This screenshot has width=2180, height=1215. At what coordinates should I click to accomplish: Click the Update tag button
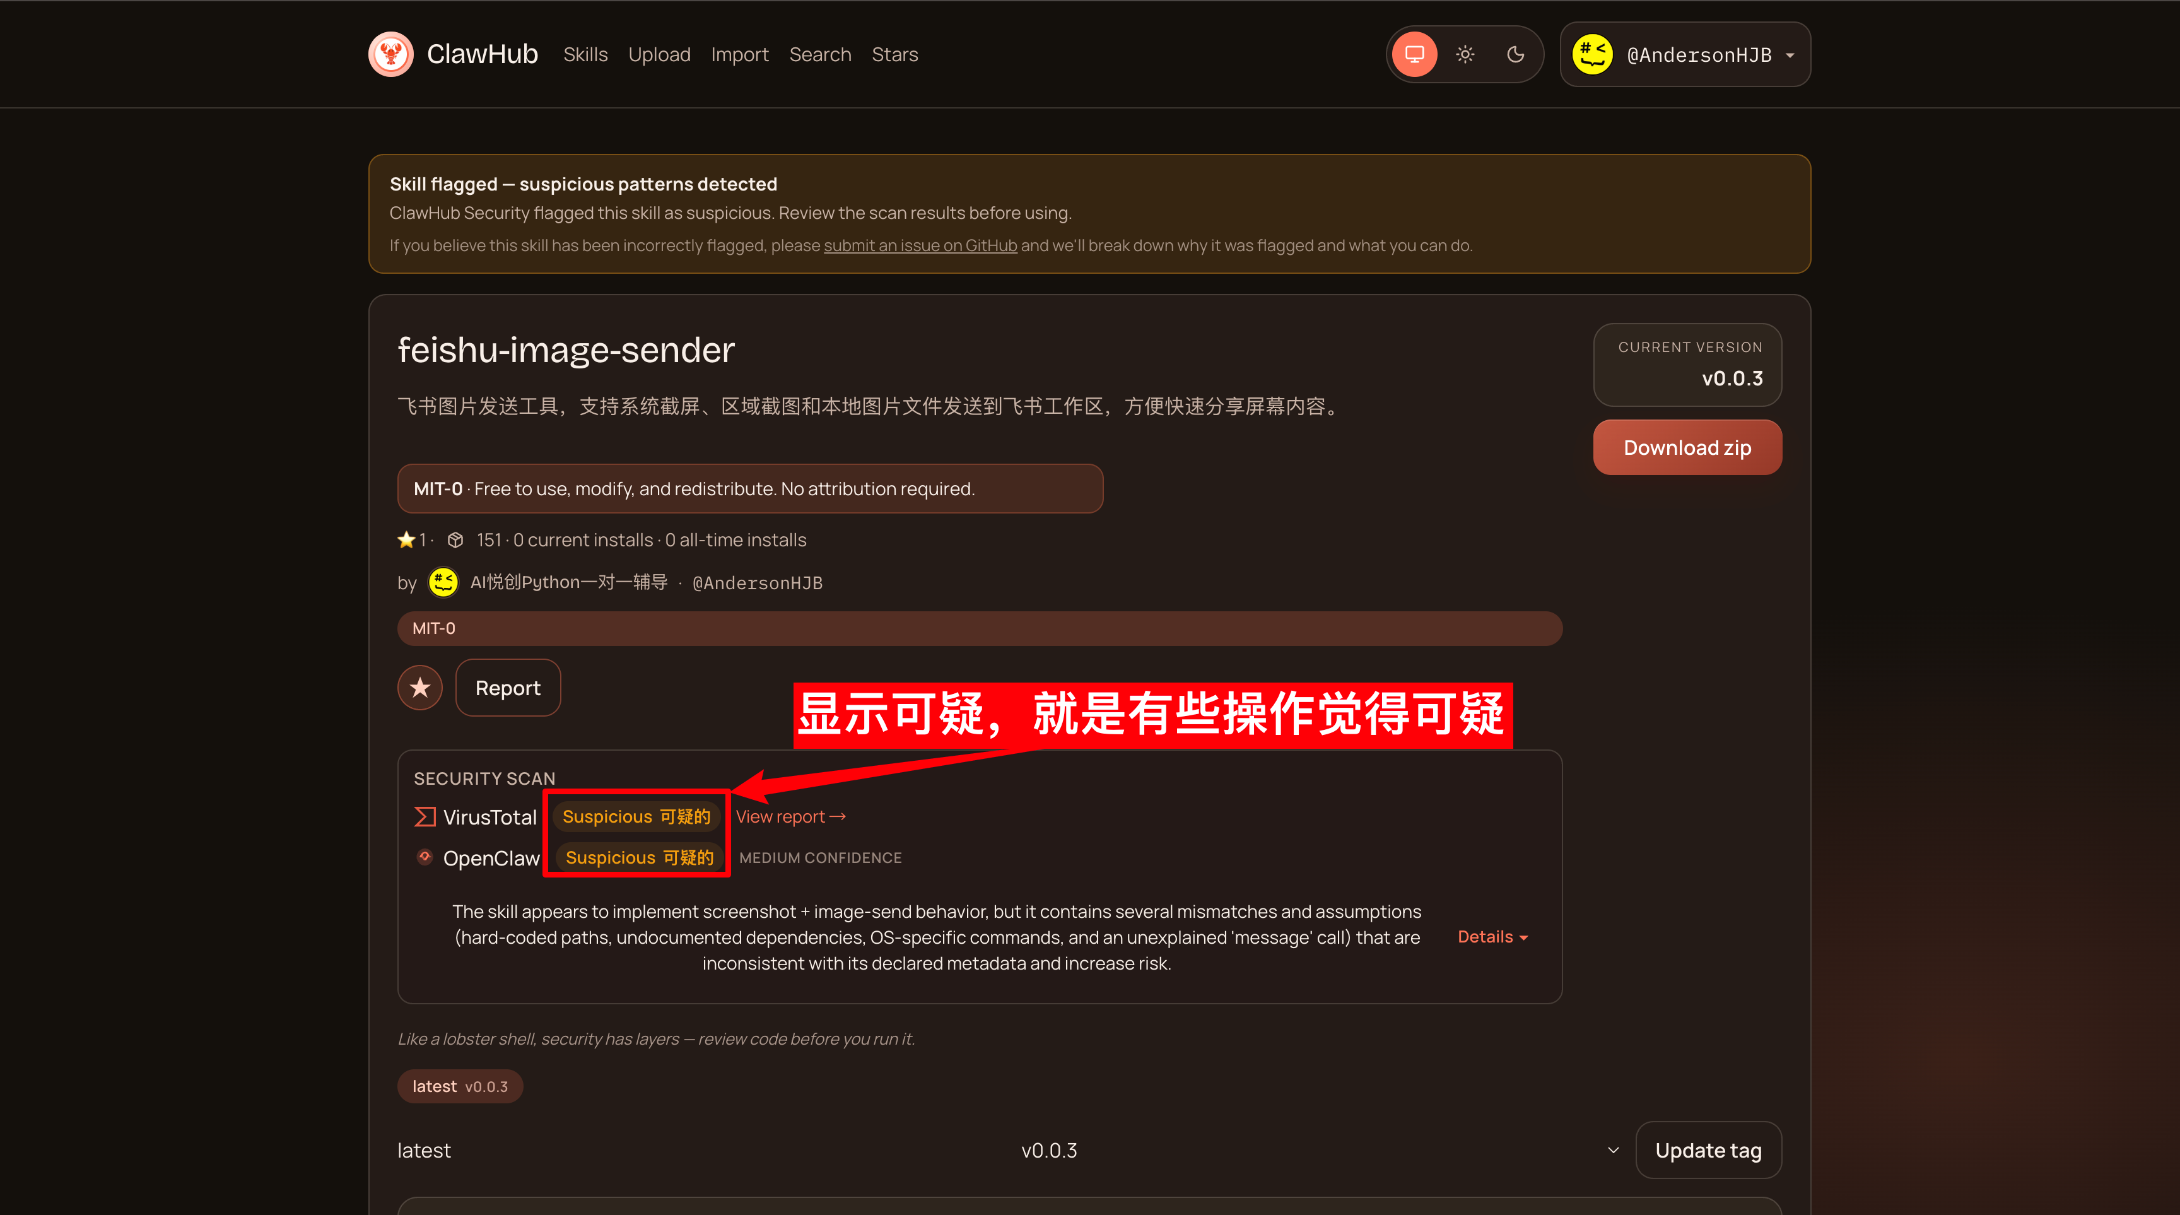click(x=1709, y=1151)
